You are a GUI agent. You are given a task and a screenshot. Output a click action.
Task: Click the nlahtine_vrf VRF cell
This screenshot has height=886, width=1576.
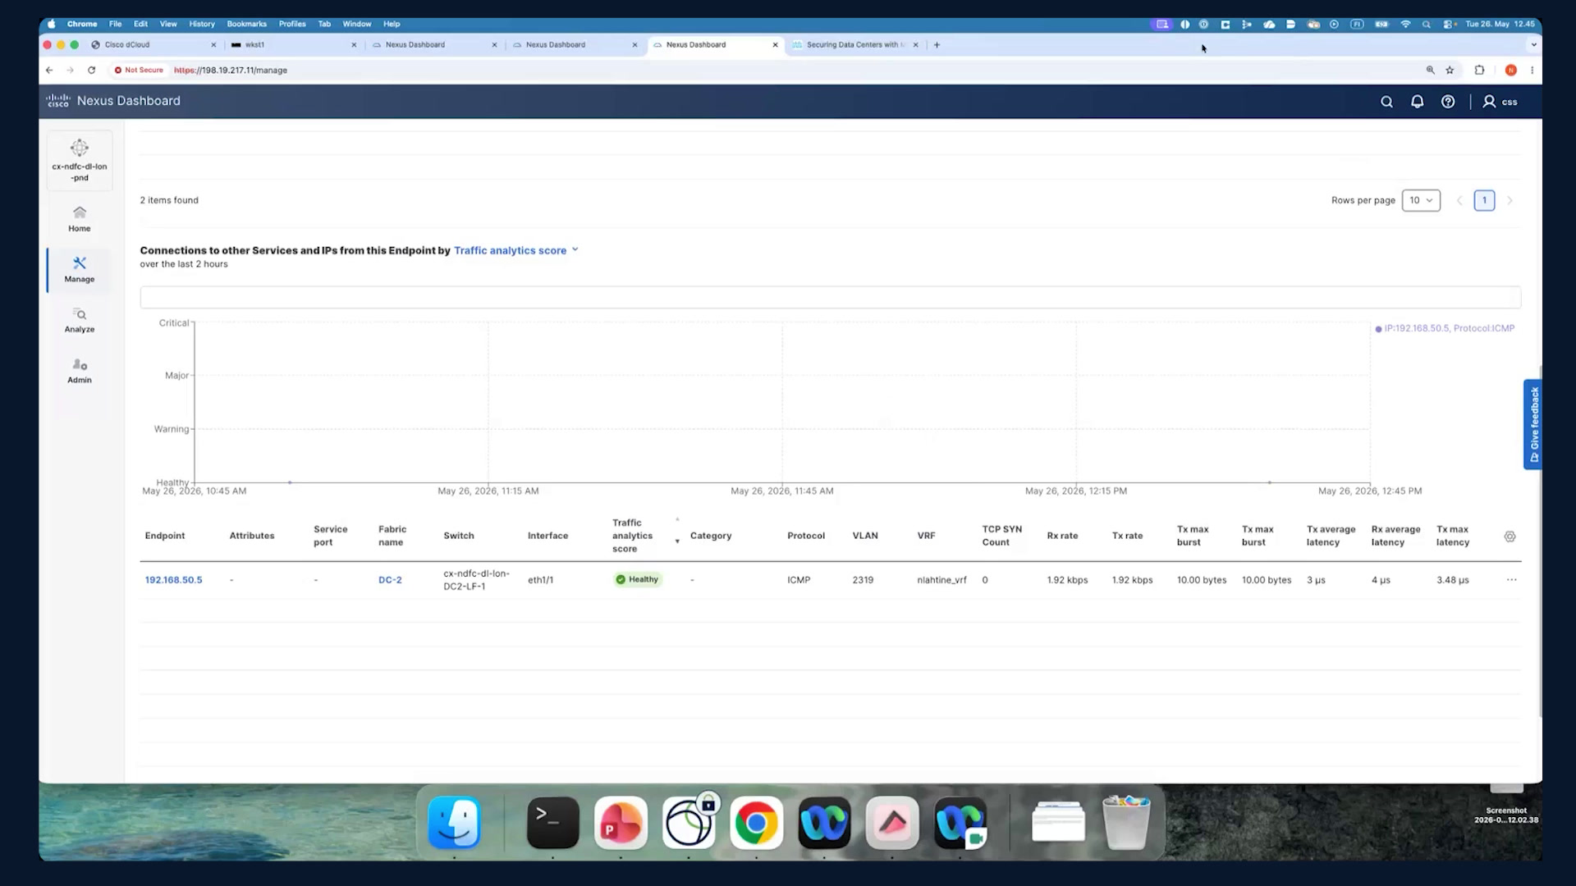click(x=941, y=580)
